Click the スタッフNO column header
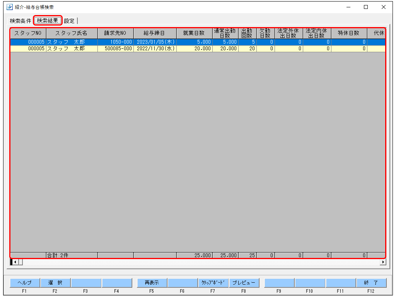 point(28,33)
